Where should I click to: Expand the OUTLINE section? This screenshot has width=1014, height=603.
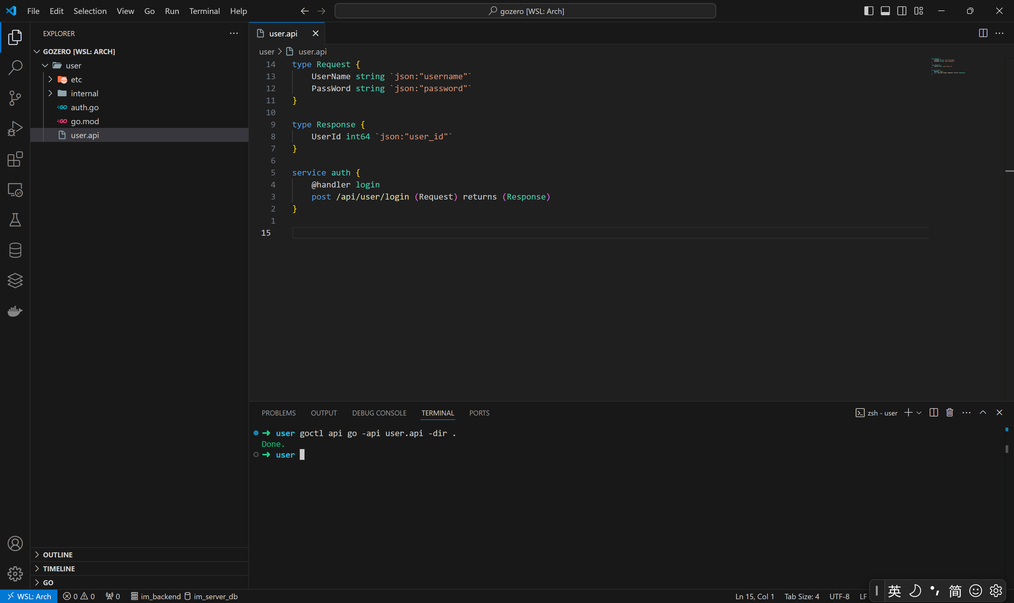click(x=58, y=555)
